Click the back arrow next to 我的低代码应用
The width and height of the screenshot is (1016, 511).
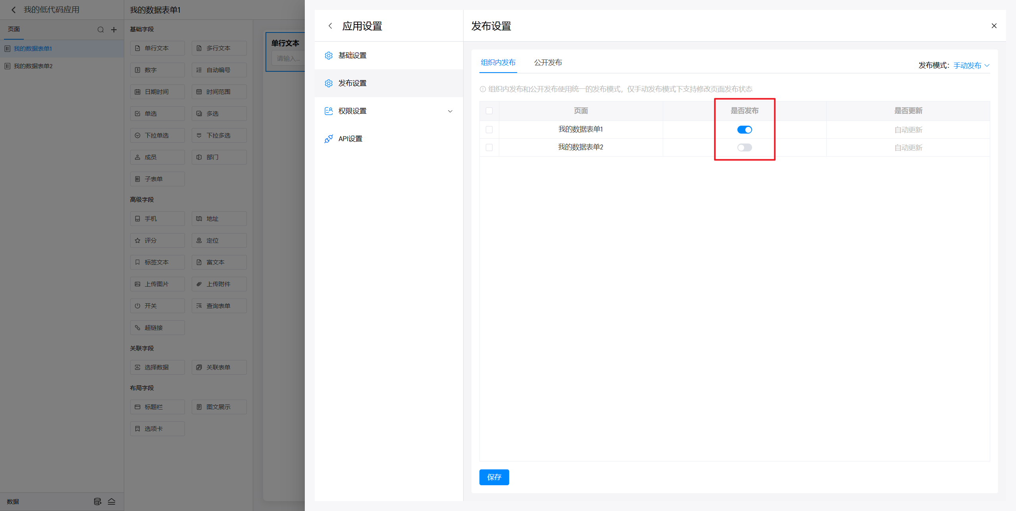click(x=13, y=10)
